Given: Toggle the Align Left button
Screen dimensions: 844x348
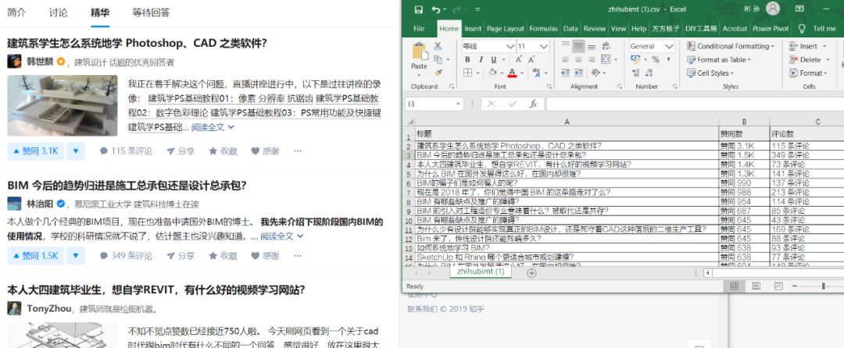Looking at the screenshot, I should coord(565,59).
